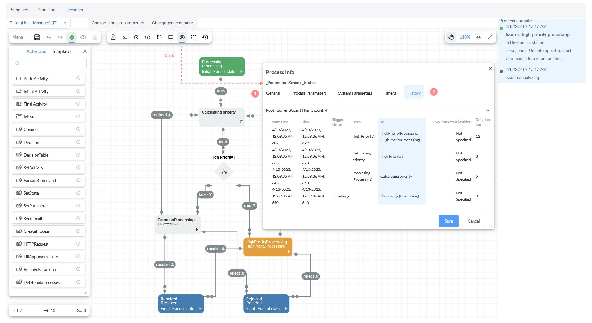Show info for SendEmail via its info icon
592x323 pixels.
tap(78, 218)
